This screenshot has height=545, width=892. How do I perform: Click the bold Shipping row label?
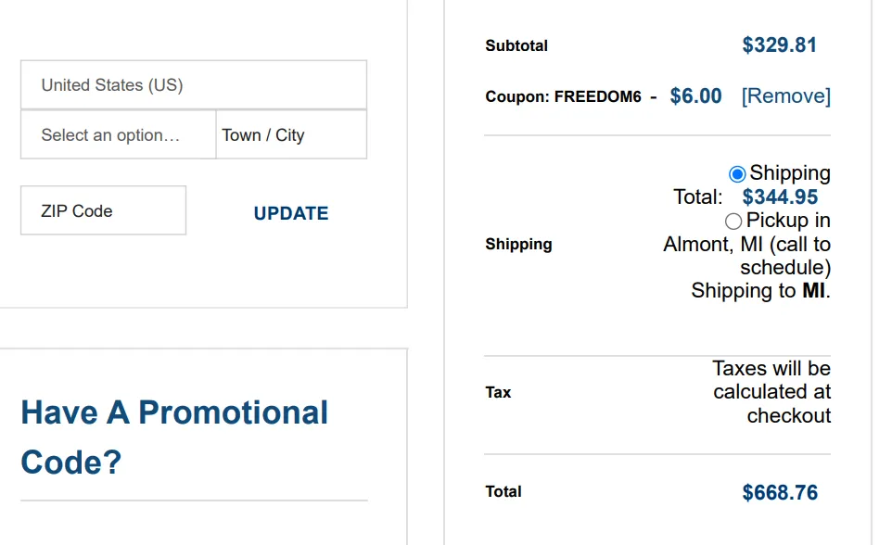tap(518, 245)
